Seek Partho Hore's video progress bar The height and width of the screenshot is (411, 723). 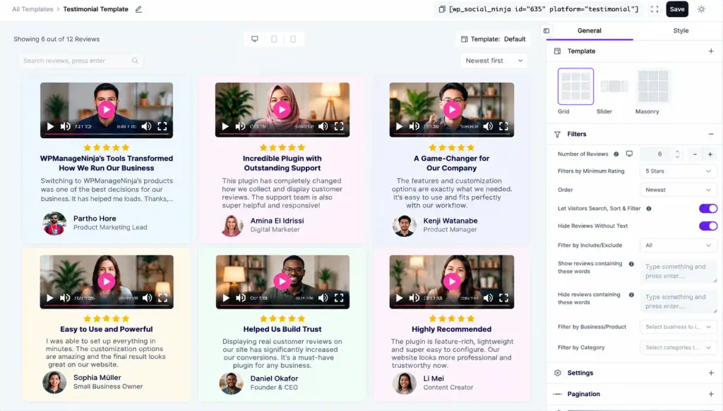(x=107, y=134)
